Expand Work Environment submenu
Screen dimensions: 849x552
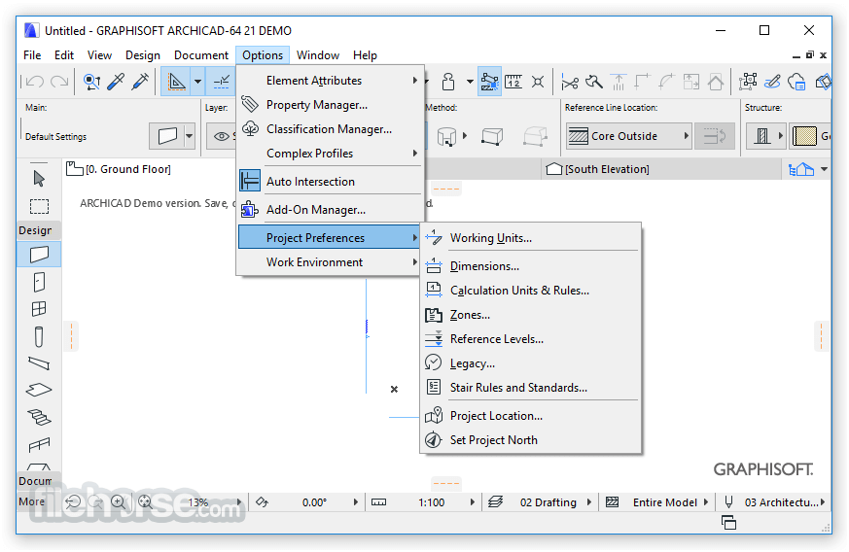point(330,262)
